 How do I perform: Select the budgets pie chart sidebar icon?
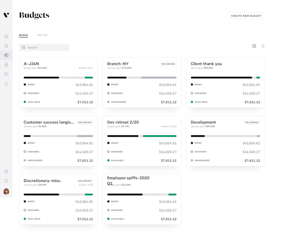[x=6, y=55]
